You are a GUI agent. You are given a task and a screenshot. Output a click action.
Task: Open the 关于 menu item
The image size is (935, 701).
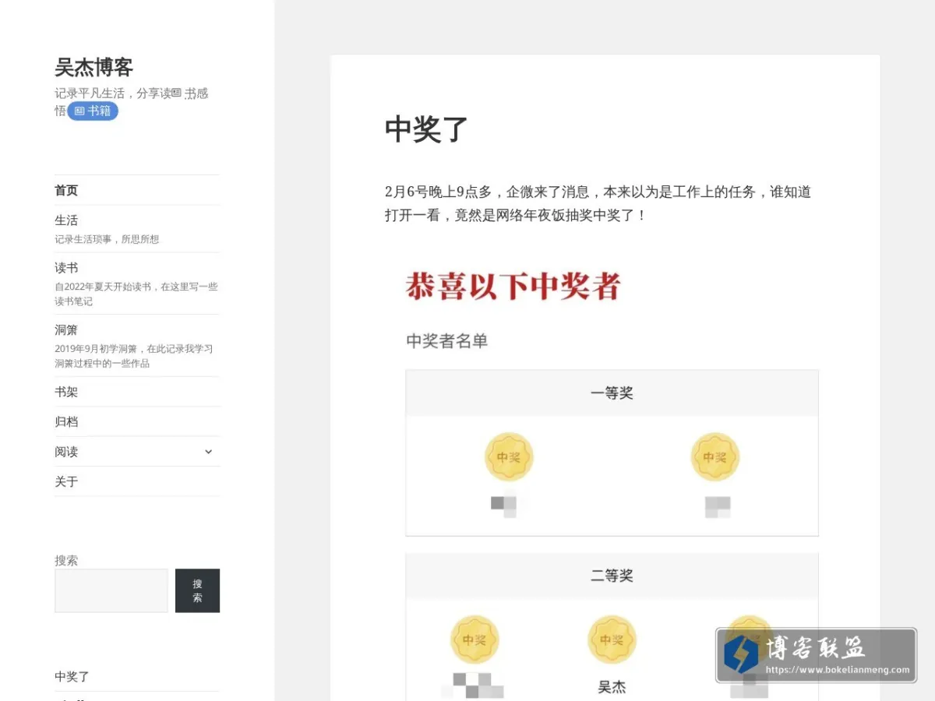point(66,481)
